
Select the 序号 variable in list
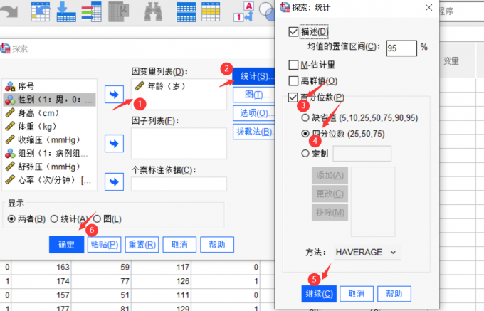tap(49, 86)
